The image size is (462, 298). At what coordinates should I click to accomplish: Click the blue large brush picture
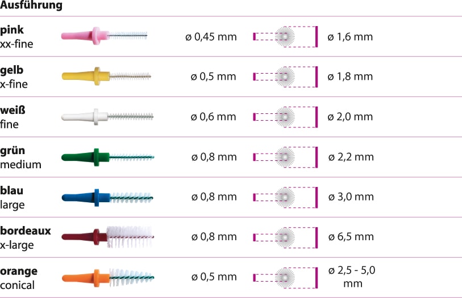pos(107,198)
